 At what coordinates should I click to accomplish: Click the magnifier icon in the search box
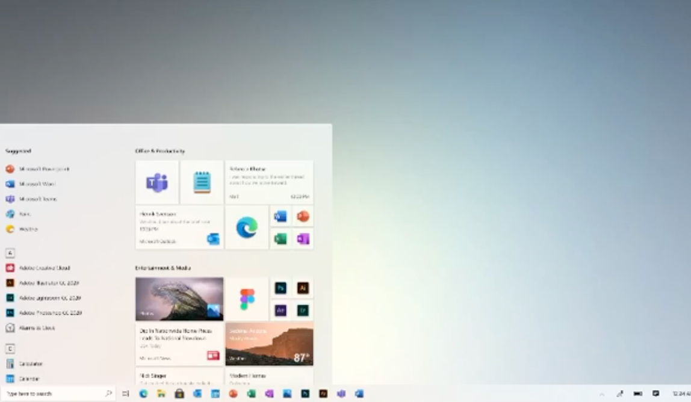[108, 393]
